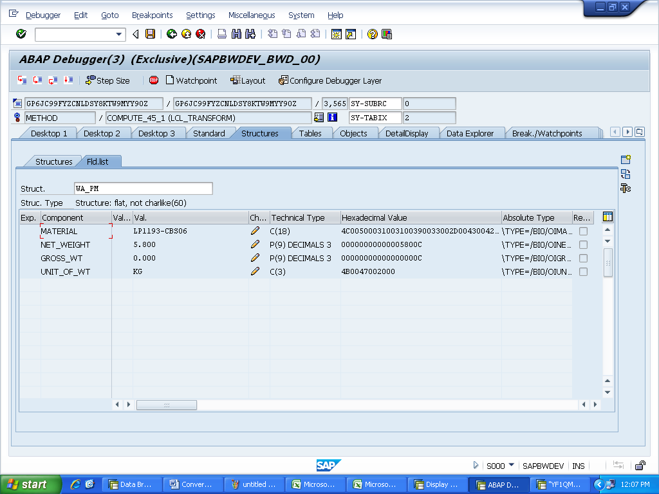Click the change pencil icon for GROSS_WT
The height and width of the screenshot is (494, 659).
pos(255,257)
